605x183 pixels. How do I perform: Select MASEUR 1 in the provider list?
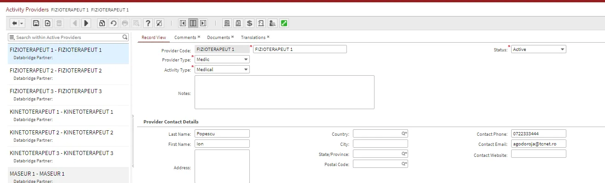(x=69, y=175)
